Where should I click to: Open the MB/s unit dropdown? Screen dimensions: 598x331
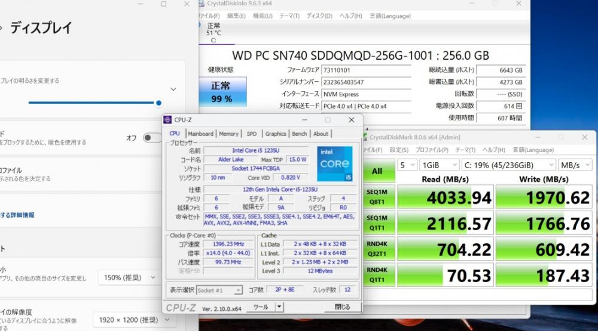(x=575, y=165)
